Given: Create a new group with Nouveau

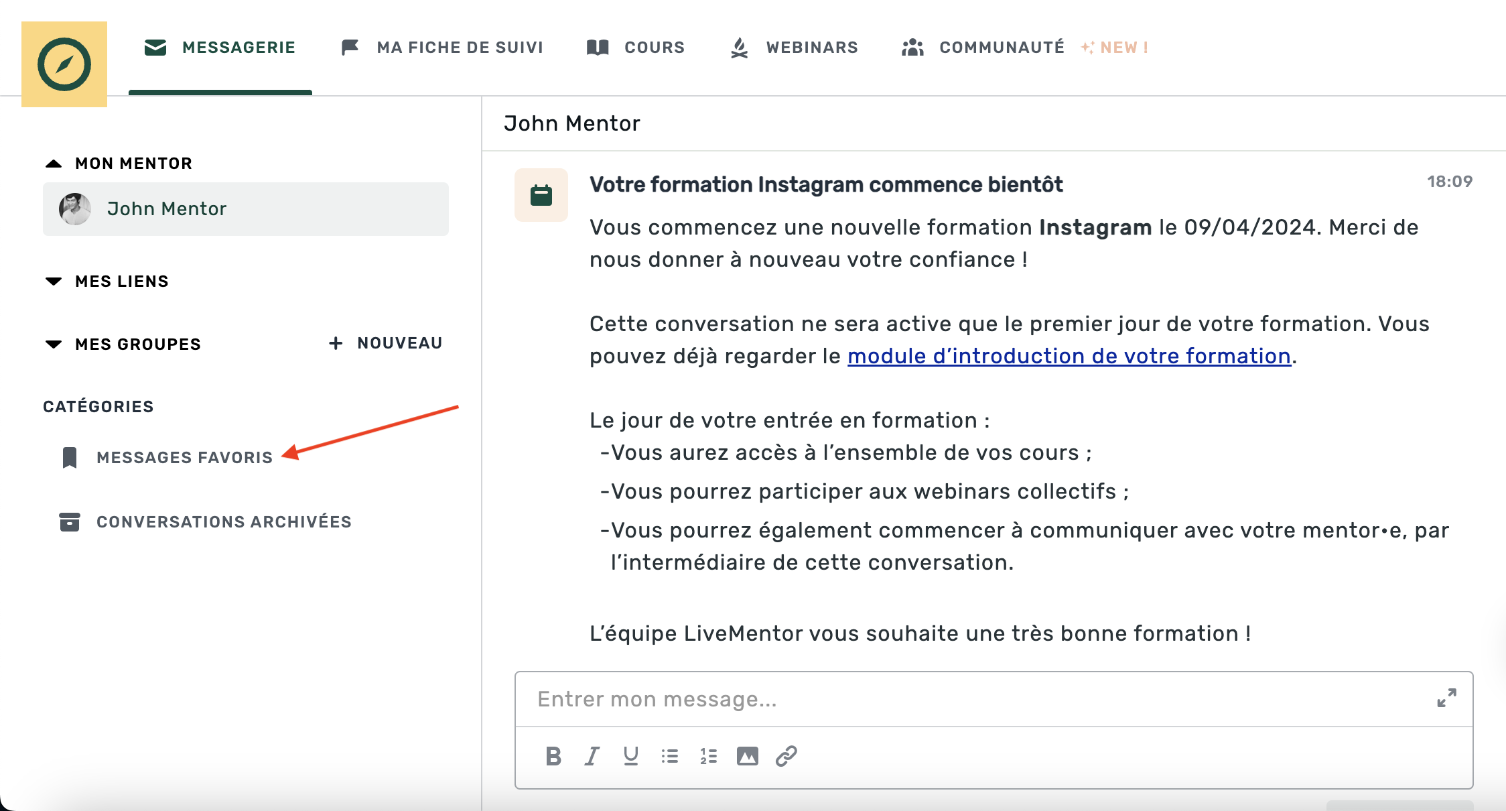Looking at the screenshot, I should (386, 343).
